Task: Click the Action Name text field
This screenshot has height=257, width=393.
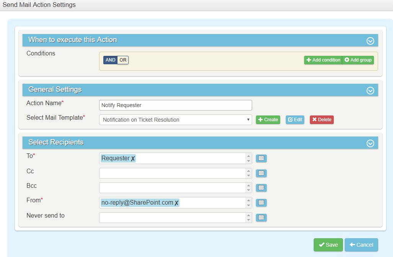Action: click(175, 105)
